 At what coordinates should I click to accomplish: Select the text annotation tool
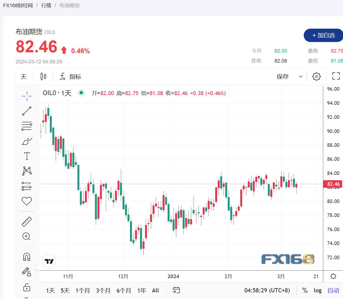click(x=27, y=156)
